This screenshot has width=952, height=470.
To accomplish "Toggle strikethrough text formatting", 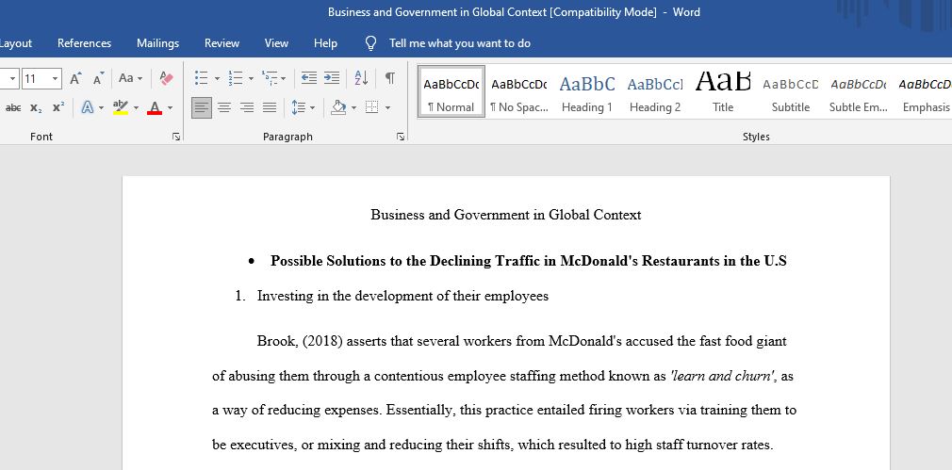I will point(13,108).
